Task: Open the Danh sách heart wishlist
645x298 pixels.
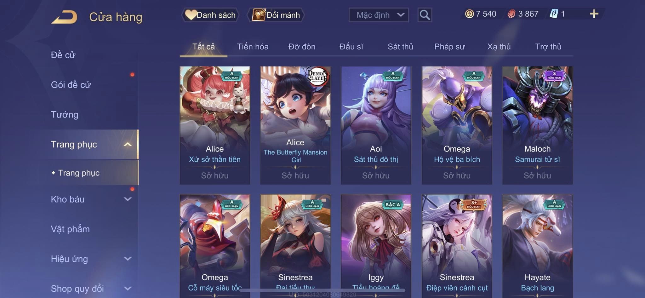Action: (210, 15)
